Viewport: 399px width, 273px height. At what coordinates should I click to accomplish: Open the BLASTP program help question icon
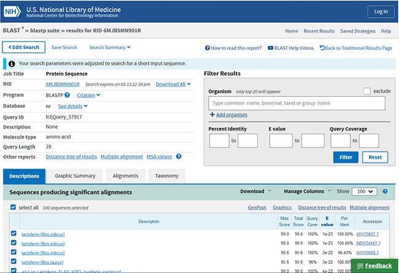[67, 95]
